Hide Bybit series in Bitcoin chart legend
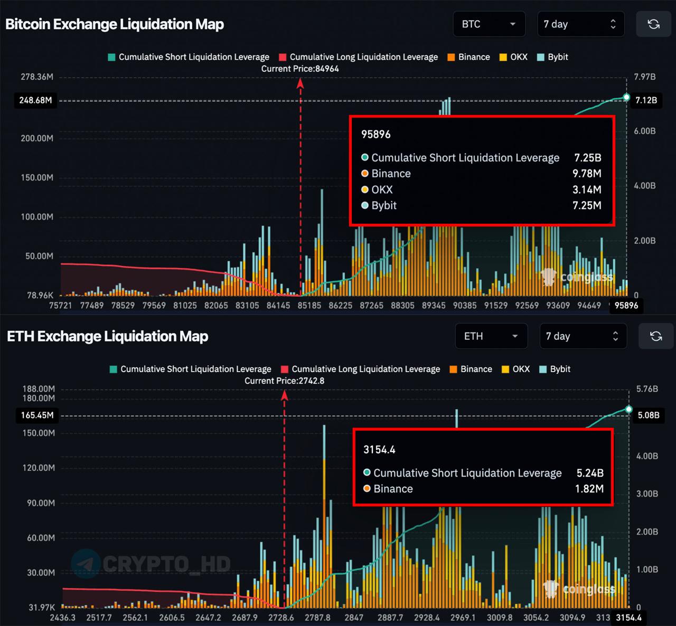676x626 pixels. [x=552, y=57]
